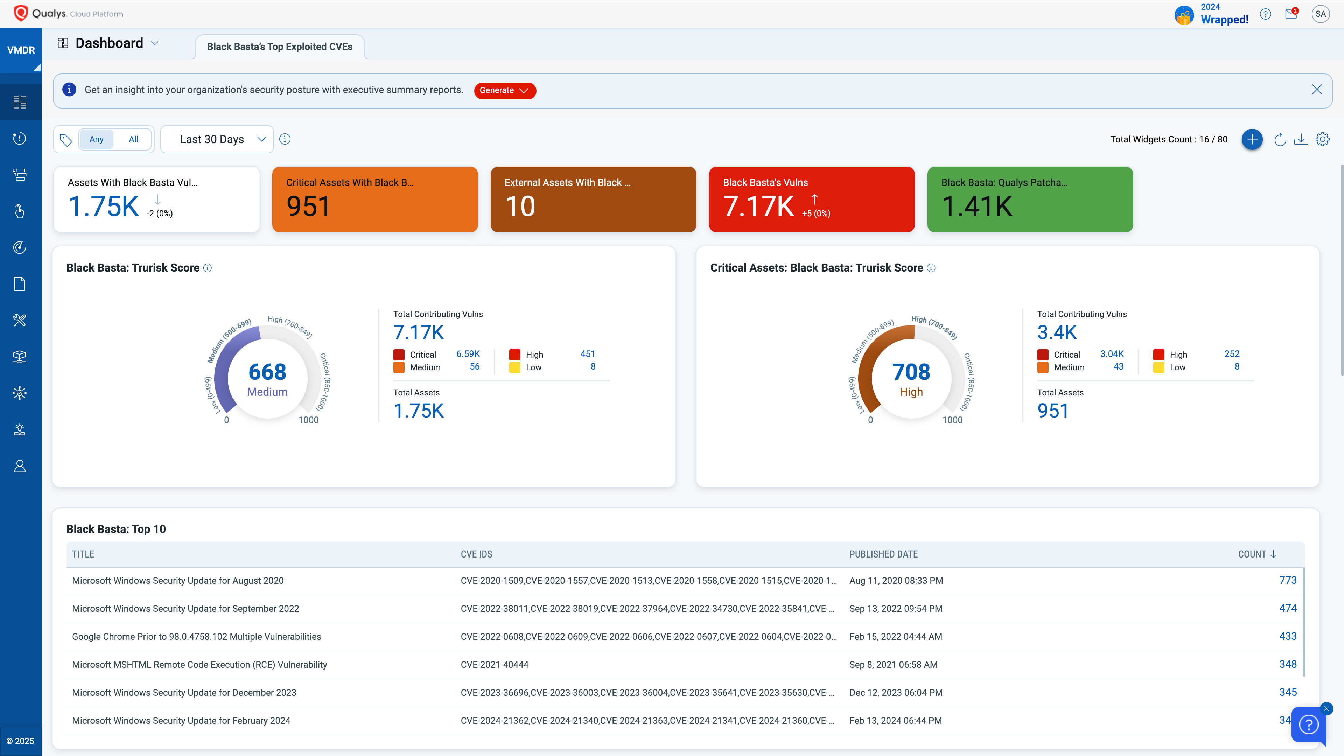Select Black Basta's Top Exploited CVEs tab
Screen dimensions: 1344x756
click(280, 47)
